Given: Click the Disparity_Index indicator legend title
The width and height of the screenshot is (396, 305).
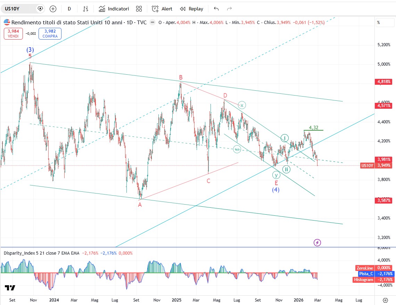Looking at the screenshot, I should coord(41,253).
